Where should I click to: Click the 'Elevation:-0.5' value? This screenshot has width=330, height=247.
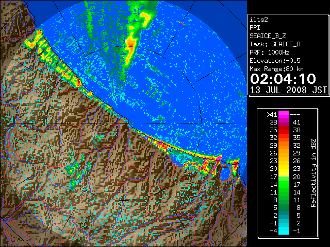(275, 61)
